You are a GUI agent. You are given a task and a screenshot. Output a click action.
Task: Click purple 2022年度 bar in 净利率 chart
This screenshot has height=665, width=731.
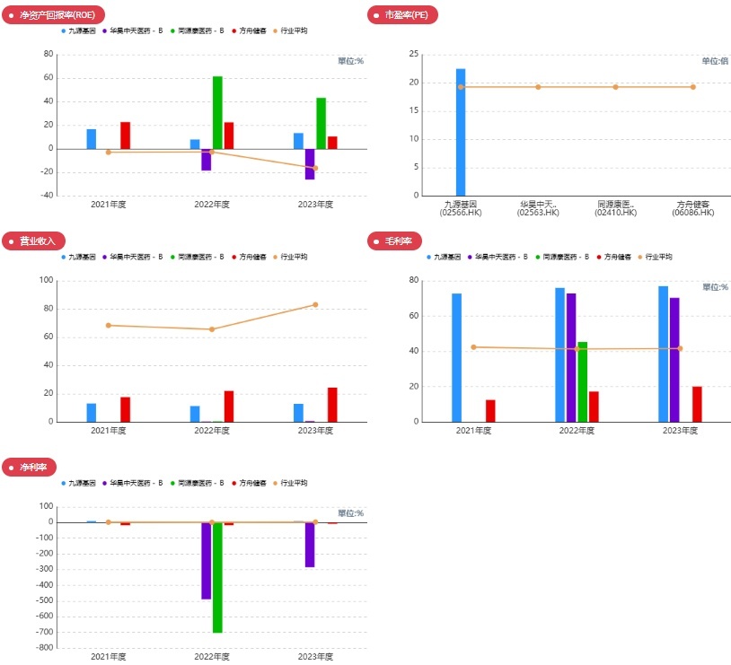pyautogui.click(x=206, y=560)
